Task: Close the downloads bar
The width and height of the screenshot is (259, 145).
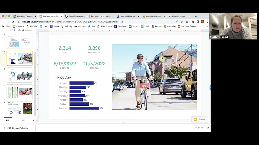Action: tap(208, 128)
